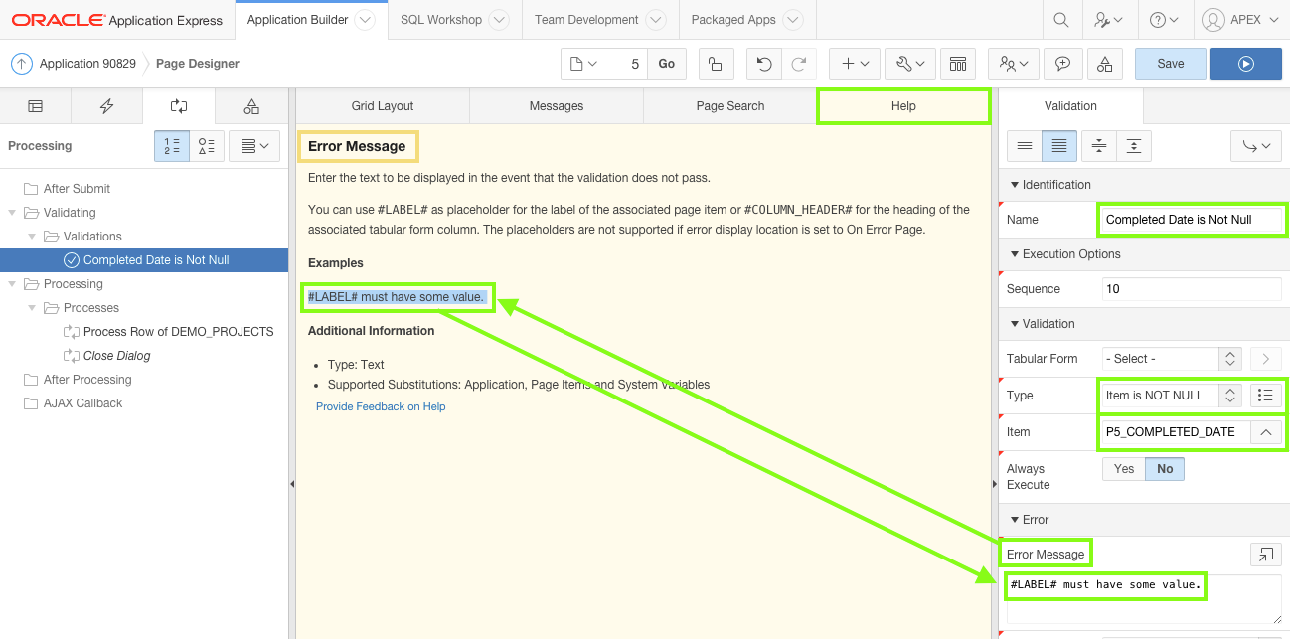Keep Always Execute on No
The width and height of the screenshot is (1290, 639).
tap(1163, 468)
